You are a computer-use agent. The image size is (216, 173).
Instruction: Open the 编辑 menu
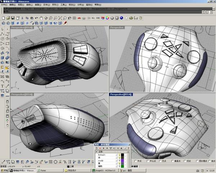[13, 5]
